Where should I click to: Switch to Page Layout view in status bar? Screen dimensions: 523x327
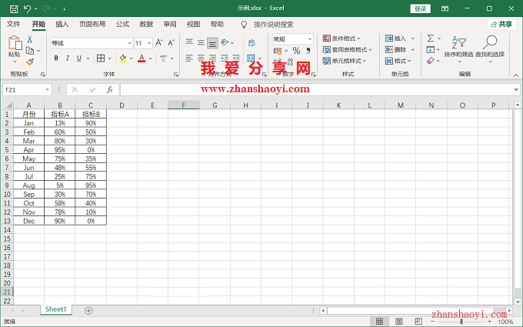click(x=399, y=322)
